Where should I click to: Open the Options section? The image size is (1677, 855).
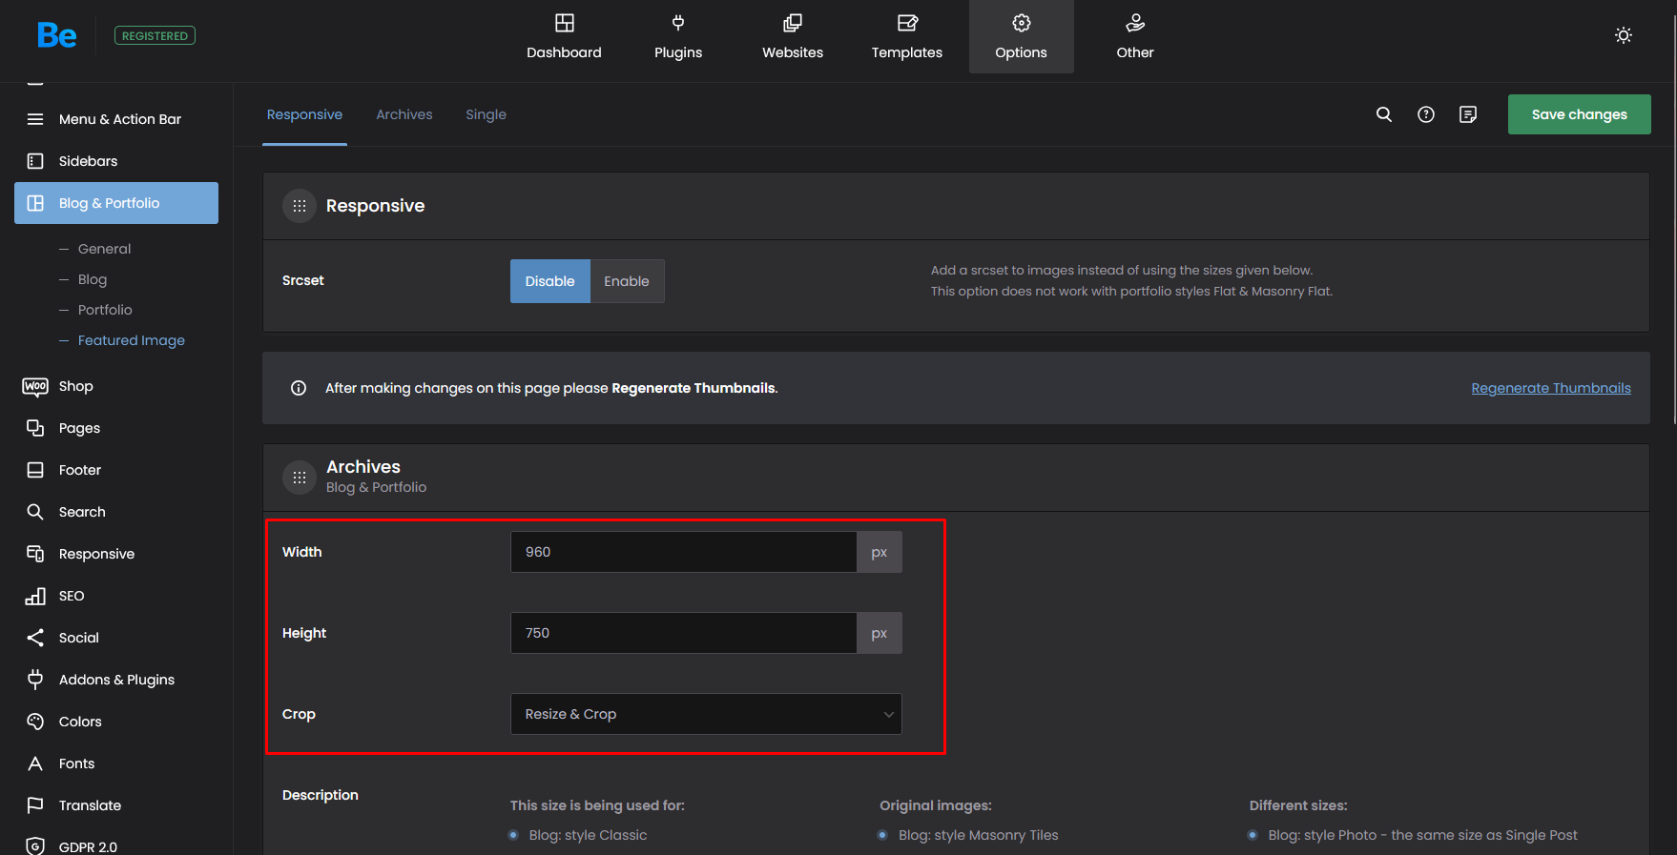coord(1022,37)
